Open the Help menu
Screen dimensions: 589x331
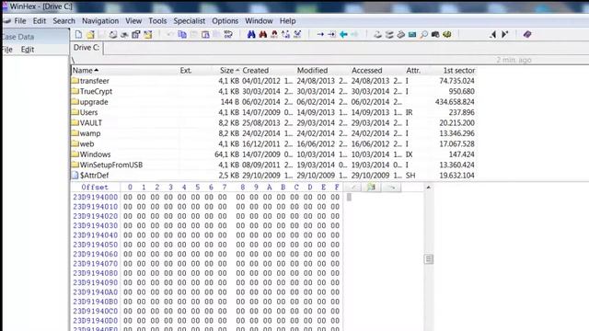(x=287, y=21)
